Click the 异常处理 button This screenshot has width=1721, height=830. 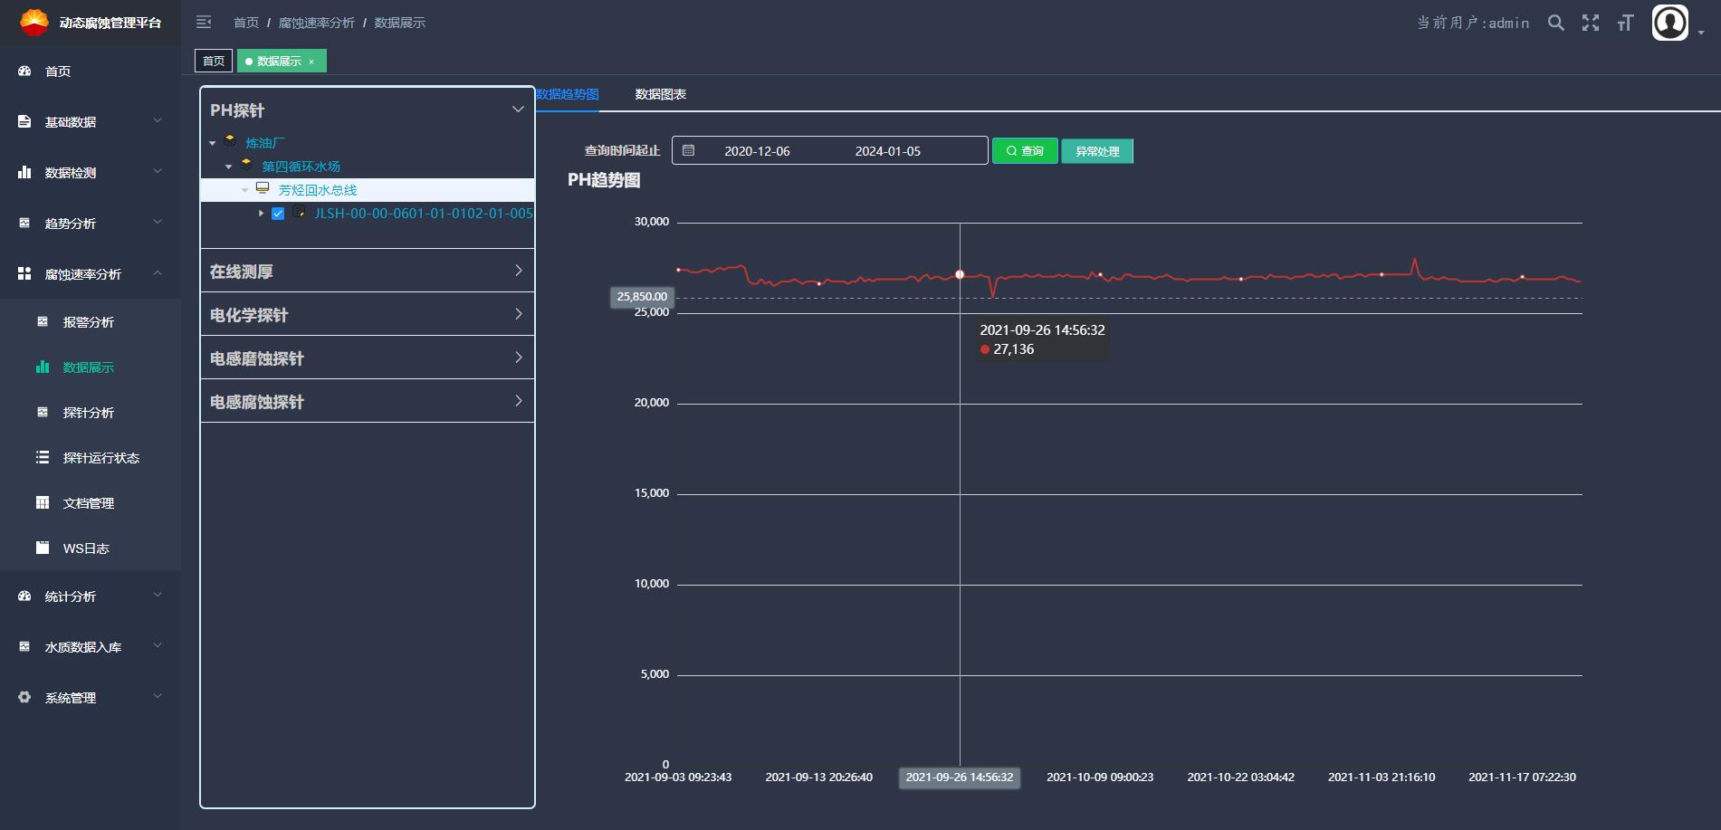1097,151
